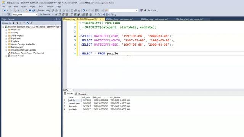Select XEvent Profiler node
This screenshot has width=244, height=137.
click(18, 56)
